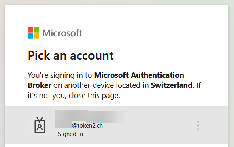Image resolution: width=234 pixels, height=147 pixels.
Task: Click the red square in Microsoft logo
Action: [30, 30]
